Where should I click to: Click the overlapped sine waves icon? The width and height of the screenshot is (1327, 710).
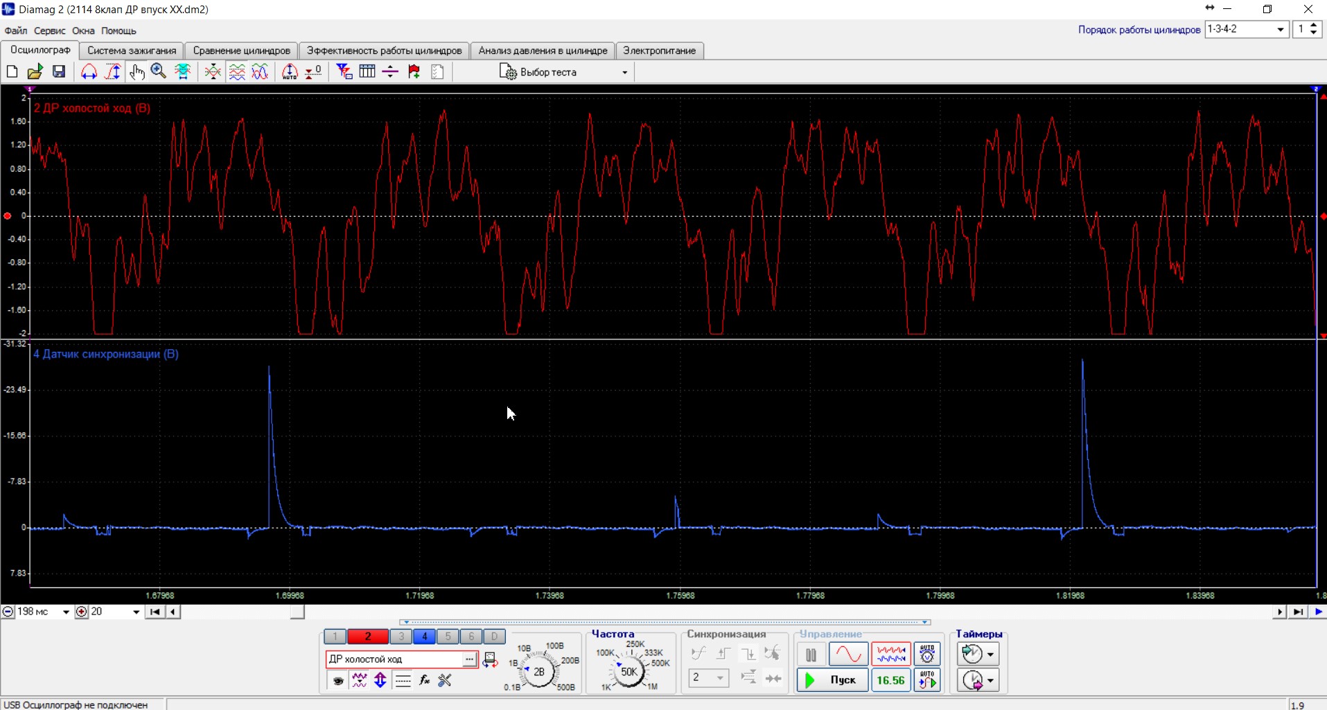coord(260,72)
